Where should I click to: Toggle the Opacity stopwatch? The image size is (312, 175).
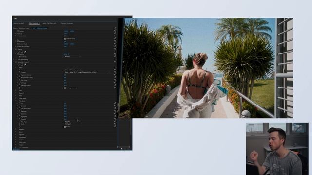tap(18, 54)
